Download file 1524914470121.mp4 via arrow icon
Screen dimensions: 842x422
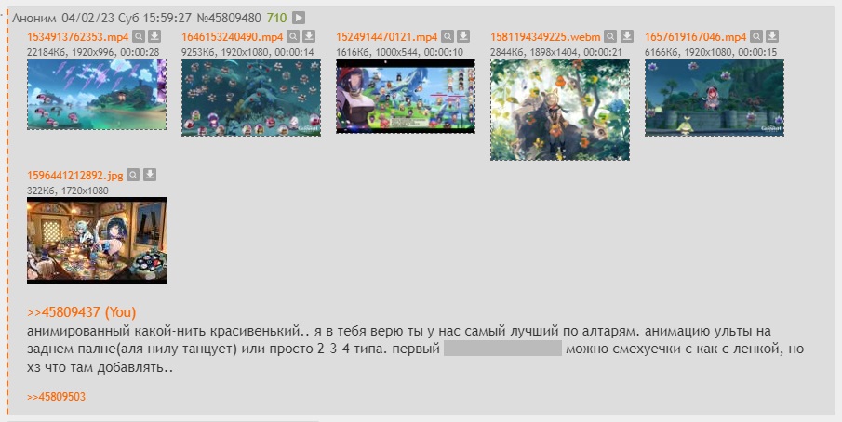coord(463,36)
